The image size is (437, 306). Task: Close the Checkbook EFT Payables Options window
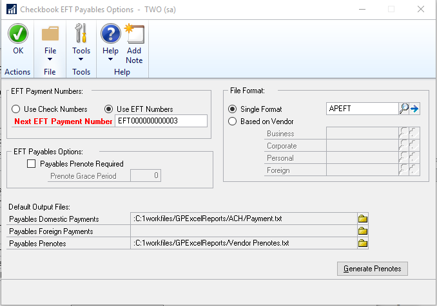point(421,9)
